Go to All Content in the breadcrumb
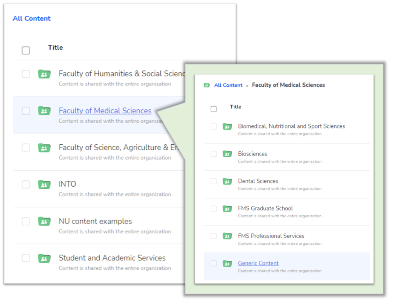394x304 pixels. pos(228,85)
